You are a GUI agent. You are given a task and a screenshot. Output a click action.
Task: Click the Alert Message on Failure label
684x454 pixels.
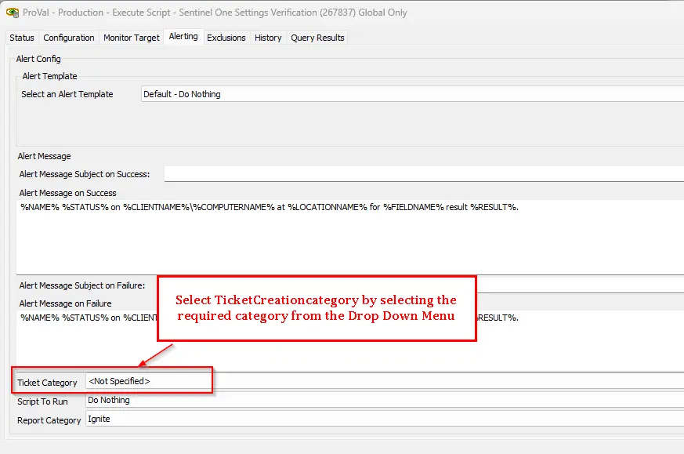(66, 303)
